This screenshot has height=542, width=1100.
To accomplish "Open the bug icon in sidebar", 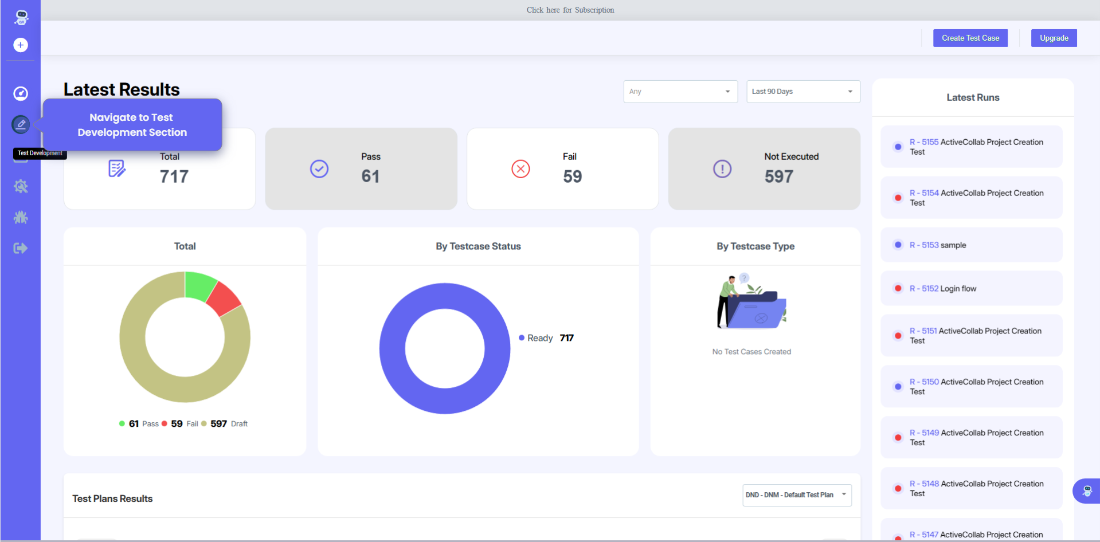I will 21,217.
